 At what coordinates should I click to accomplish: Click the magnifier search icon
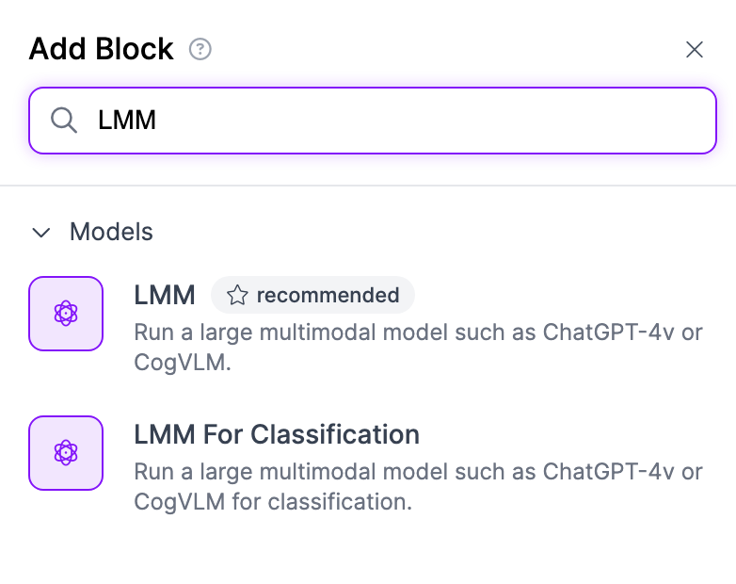pos(64,121)
